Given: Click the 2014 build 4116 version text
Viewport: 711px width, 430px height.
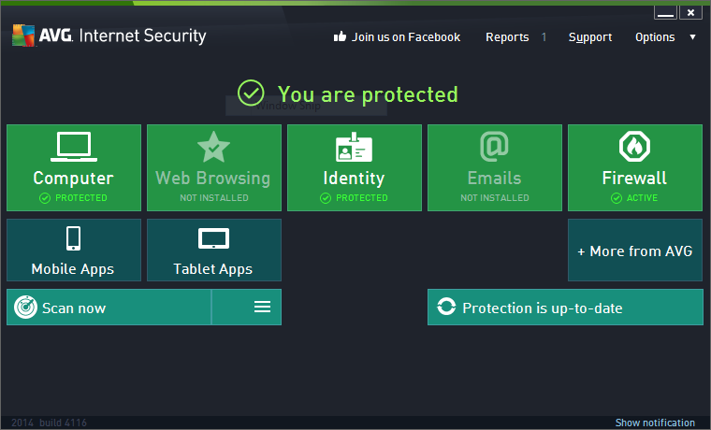Looking at the screenshot, I should click(49, 423).
